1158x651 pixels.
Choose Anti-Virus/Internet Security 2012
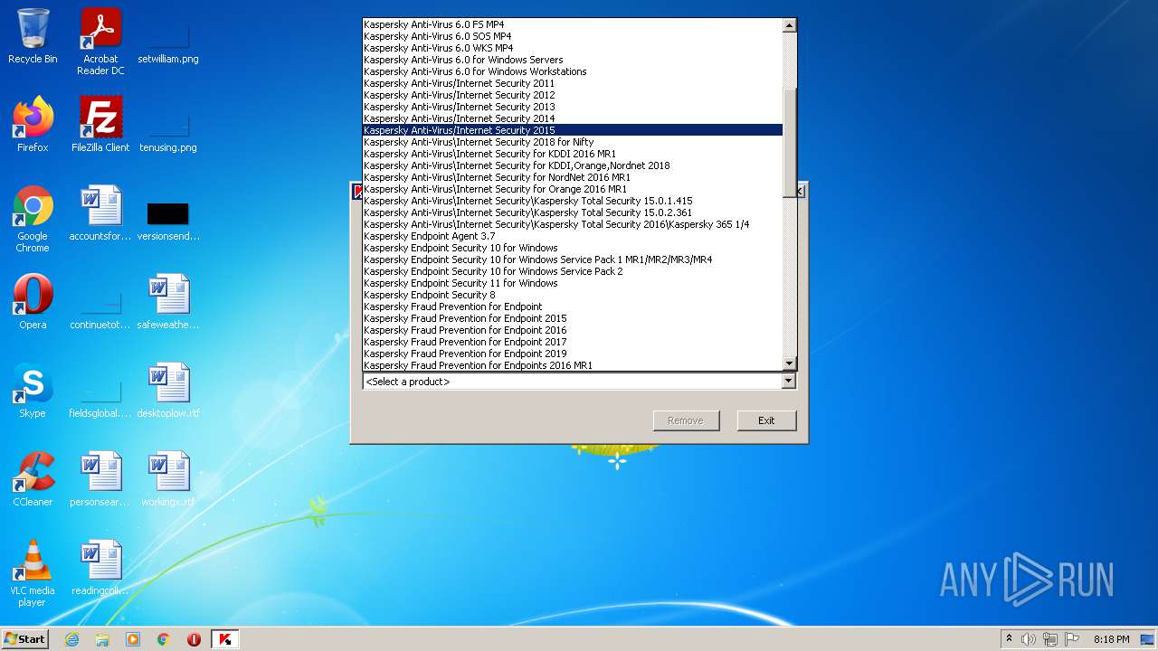coord(573,95)
